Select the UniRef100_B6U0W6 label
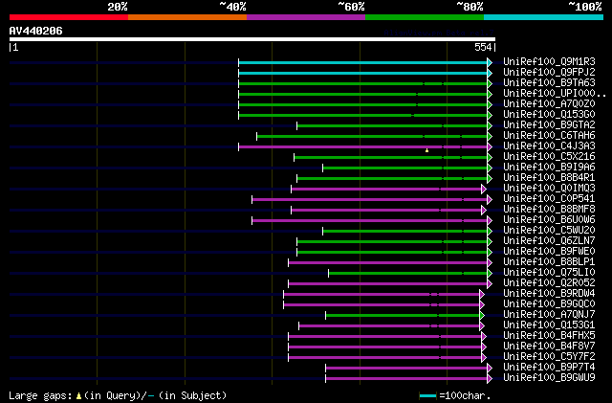 point(549,220)
